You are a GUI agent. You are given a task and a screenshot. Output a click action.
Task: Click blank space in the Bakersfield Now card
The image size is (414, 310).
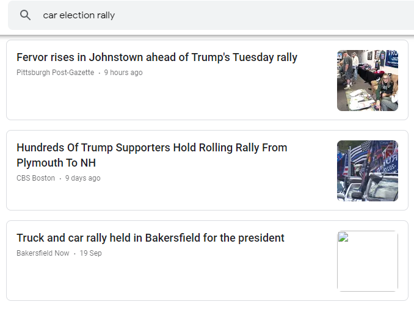[183, 279]
